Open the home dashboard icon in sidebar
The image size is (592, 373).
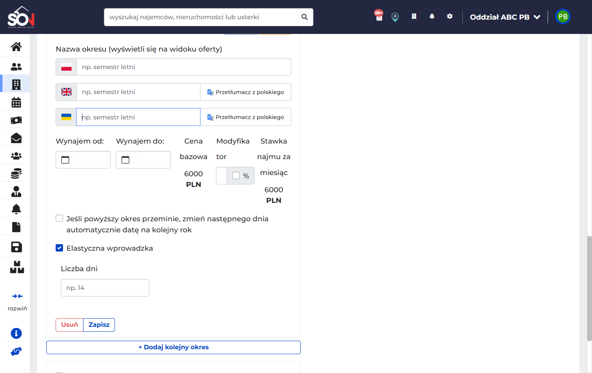click(16, 47)
